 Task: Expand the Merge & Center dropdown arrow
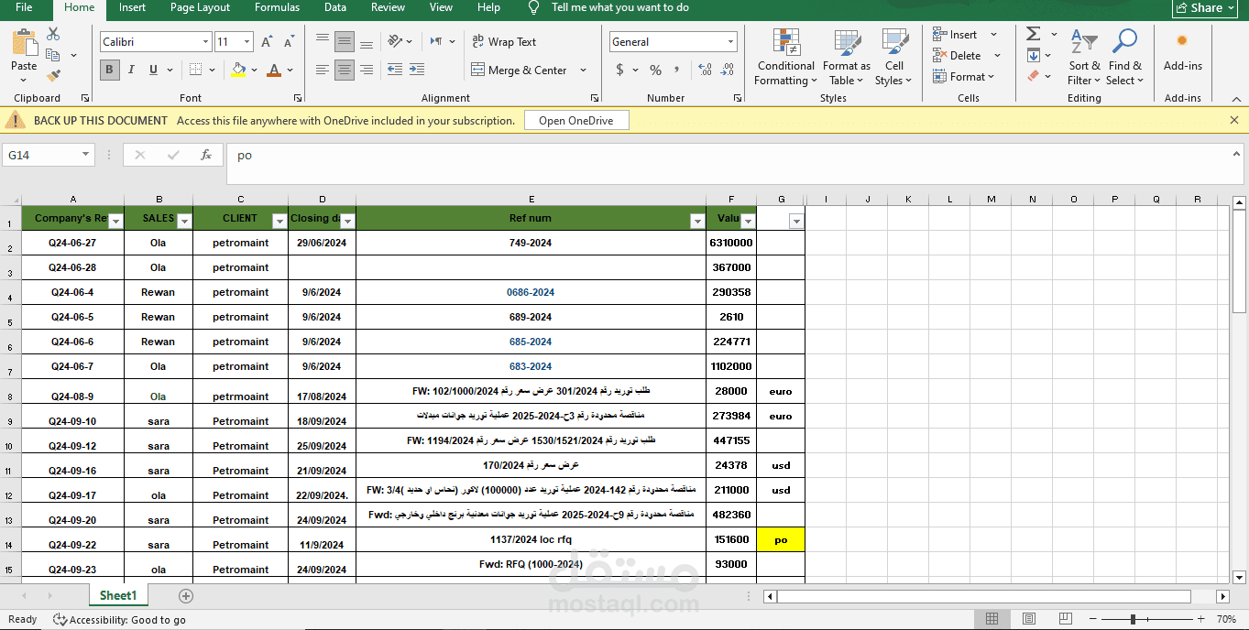tap(583, 70)
